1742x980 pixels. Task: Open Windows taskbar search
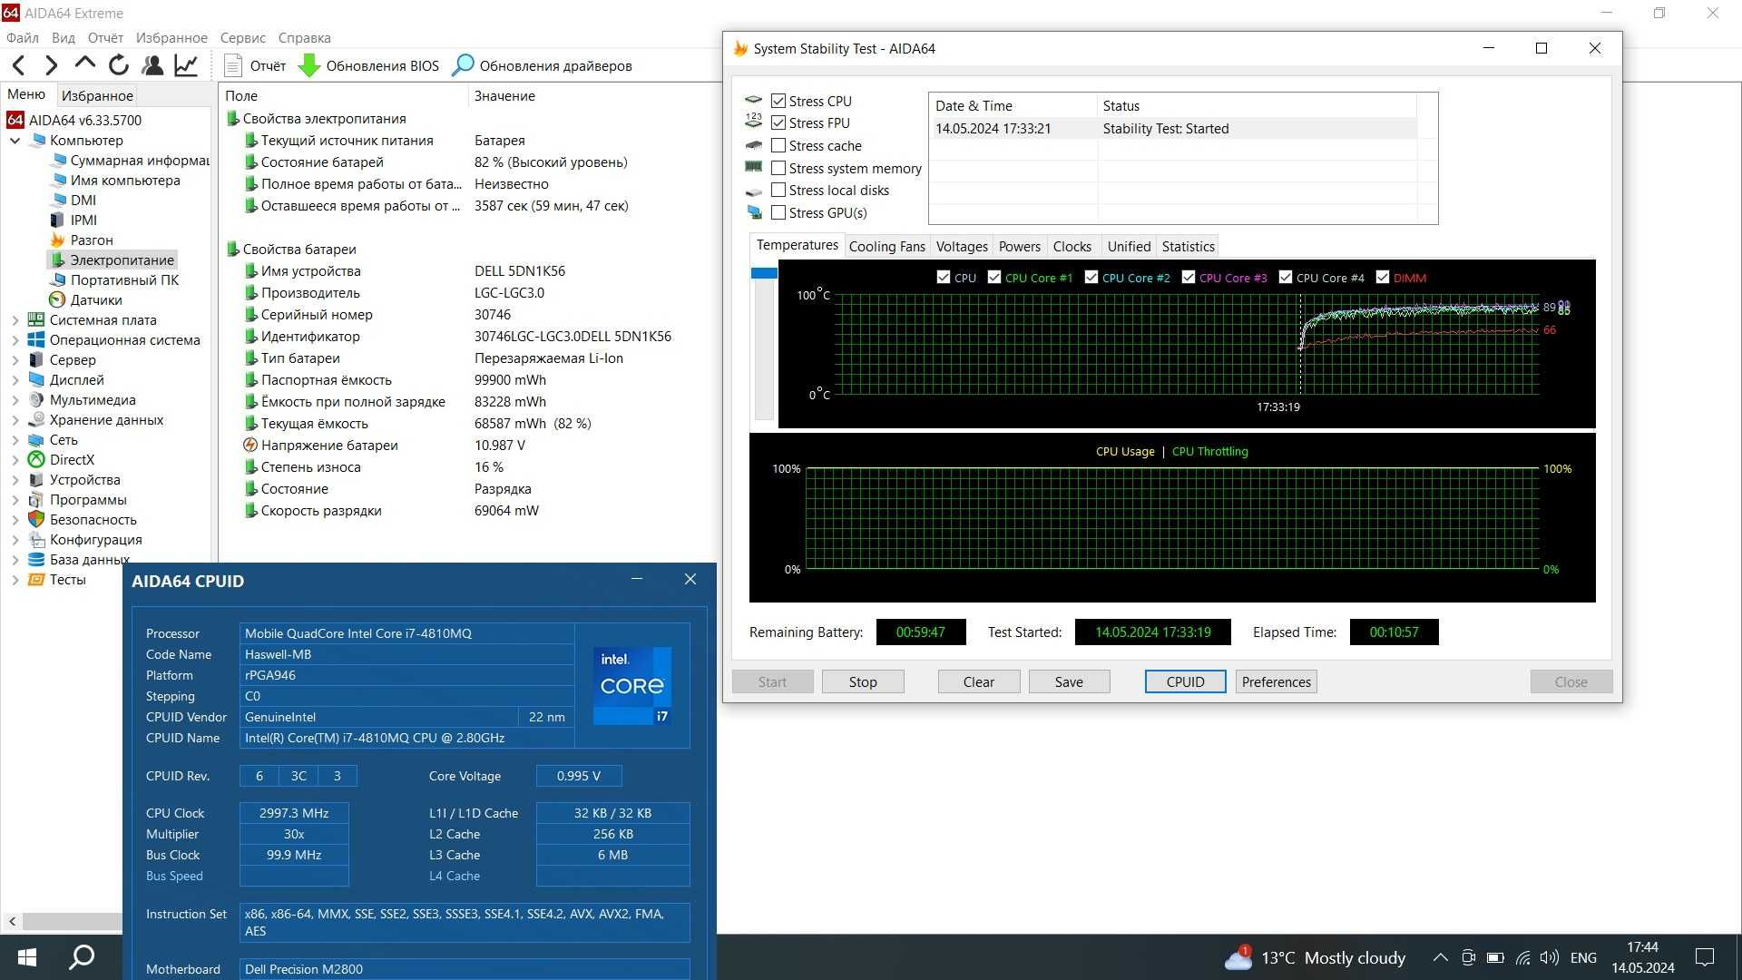[x=82, y=957]
